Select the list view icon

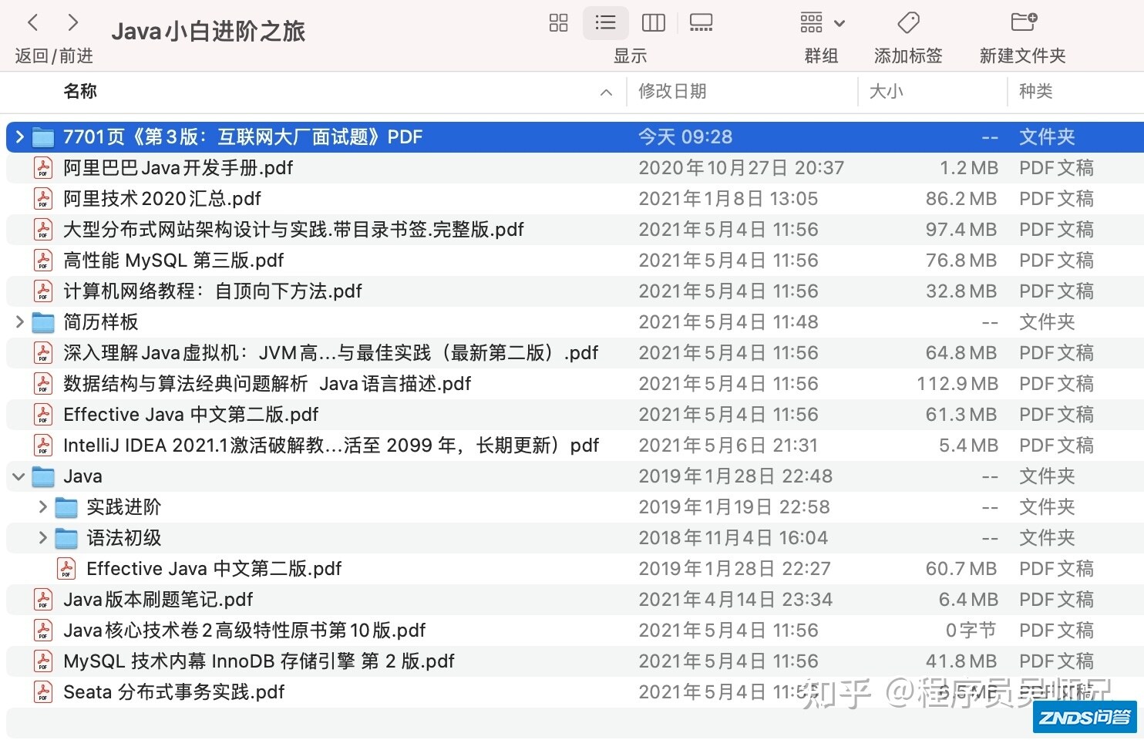tap(605, 23)
